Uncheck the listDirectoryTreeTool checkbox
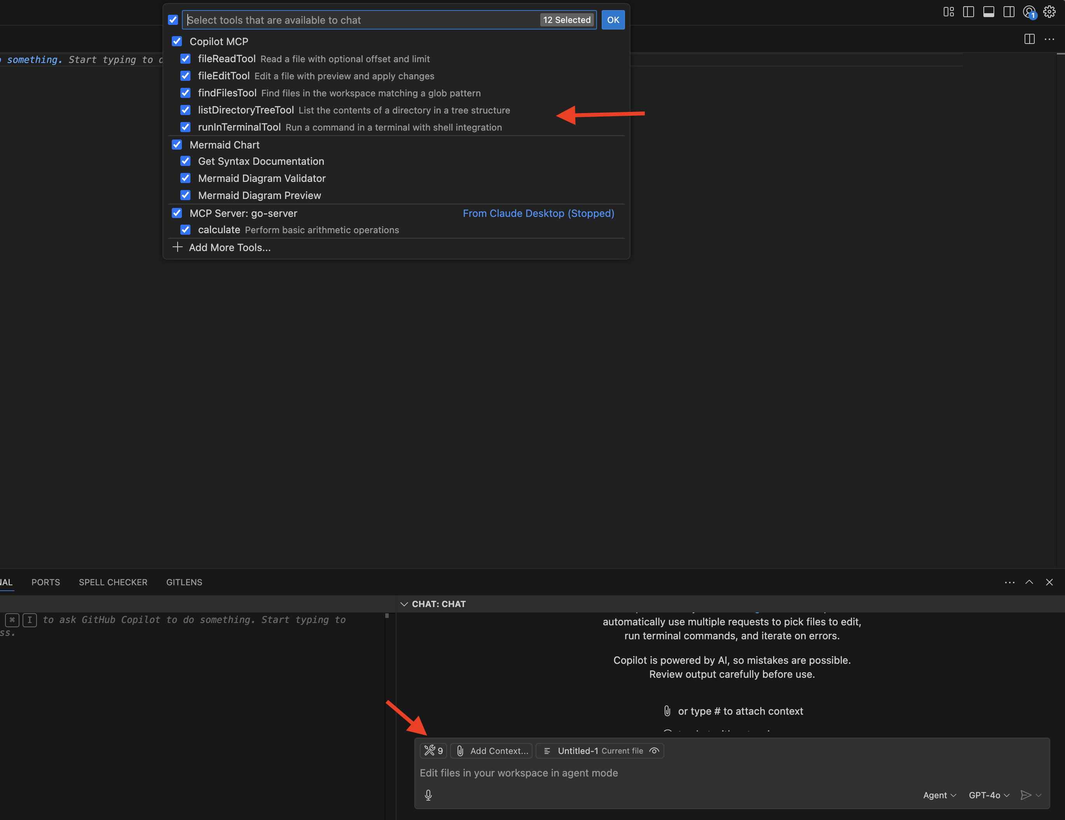1065x820 pixels. [185, 110]
